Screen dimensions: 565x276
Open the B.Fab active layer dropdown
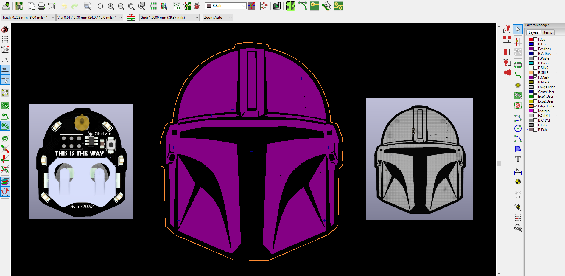click(226, 6)
